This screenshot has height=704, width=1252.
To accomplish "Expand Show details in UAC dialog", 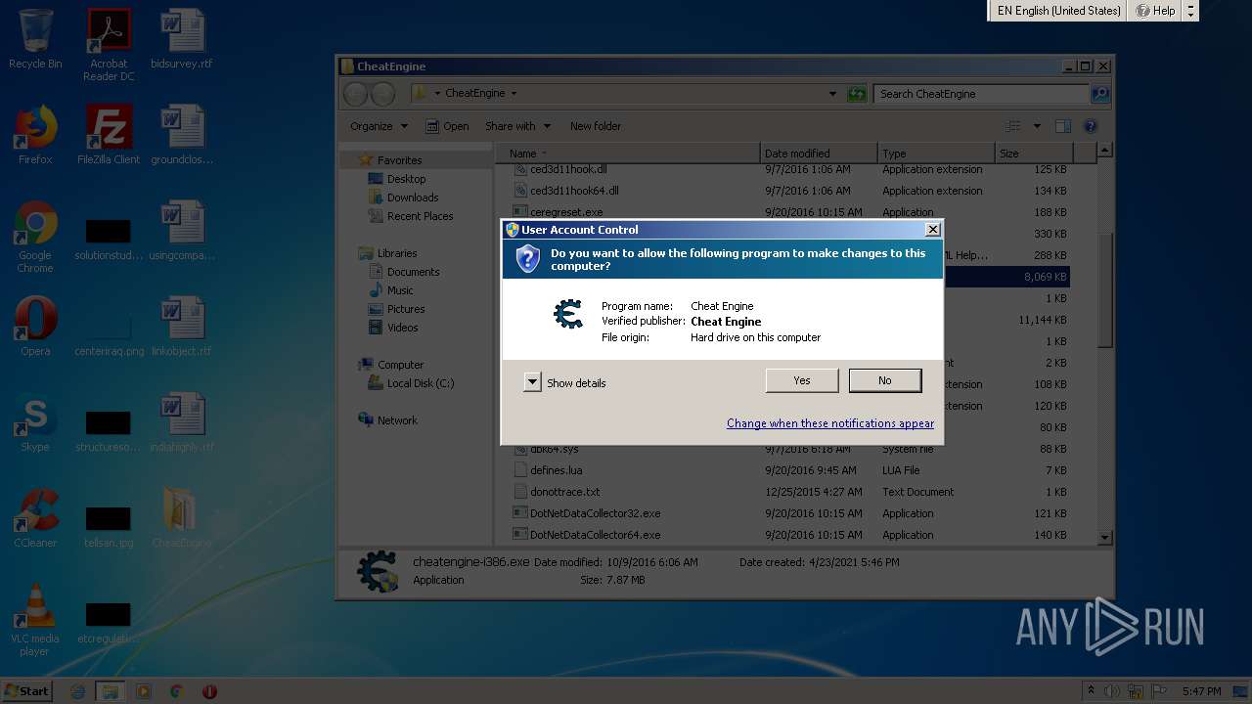I will click(x=565, y=383).
